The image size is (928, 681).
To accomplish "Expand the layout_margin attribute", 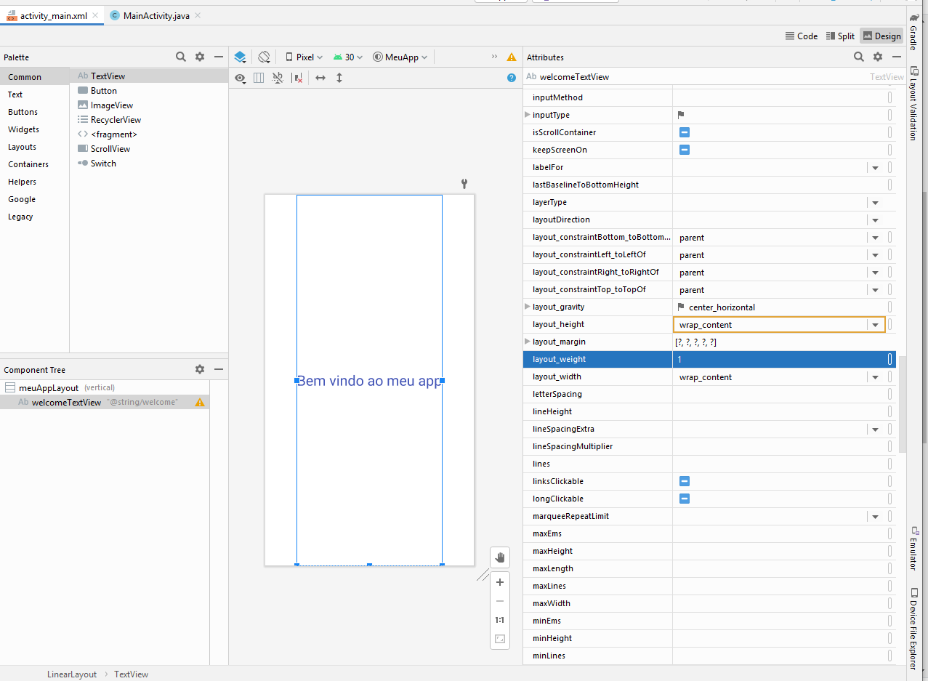I will tap(528, 342).
